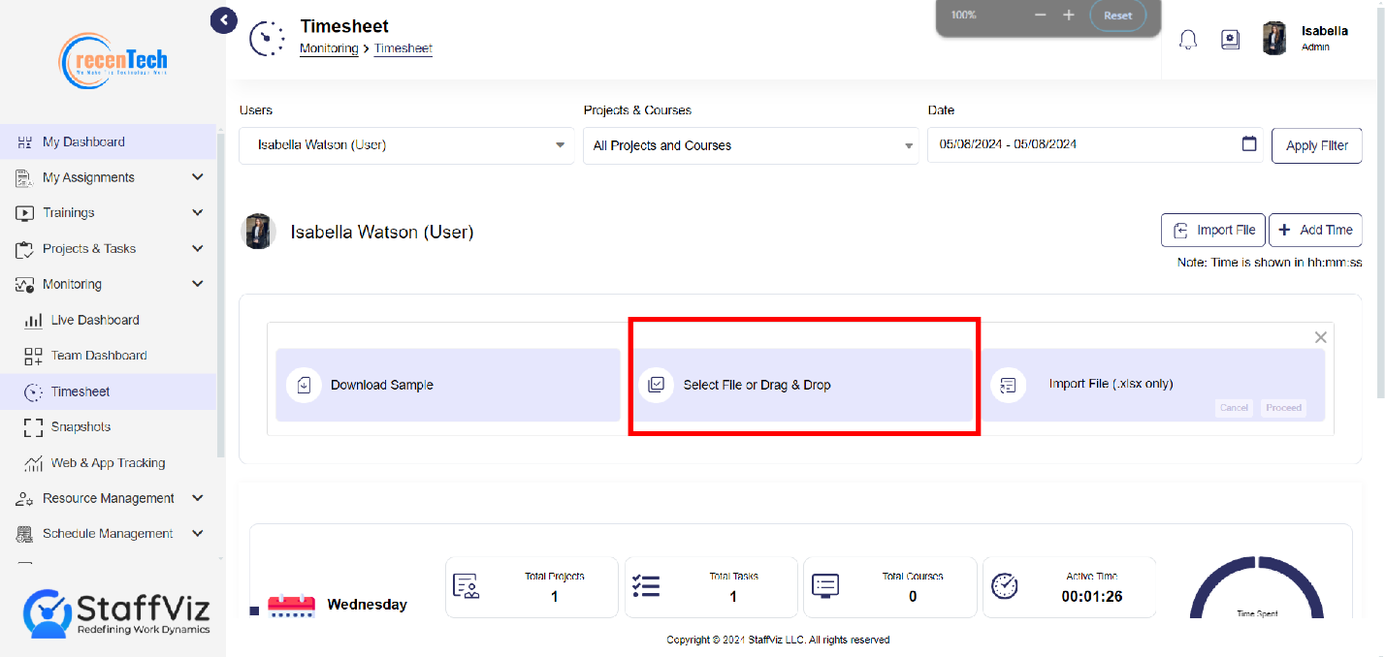Click the Isabella Watson (User) heading
1386x657 pixels.
point(382,233)
